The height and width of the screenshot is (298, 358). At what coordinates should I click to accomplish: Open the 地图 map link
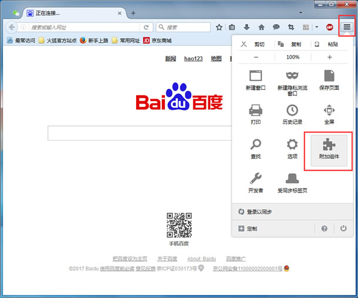tap(216, 59)
